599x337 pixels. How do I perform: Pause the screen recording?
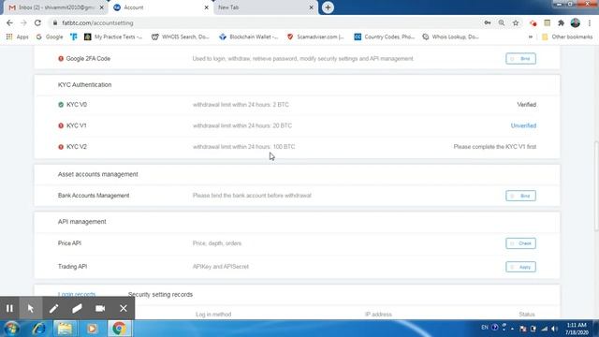click(x=9, y=308)
